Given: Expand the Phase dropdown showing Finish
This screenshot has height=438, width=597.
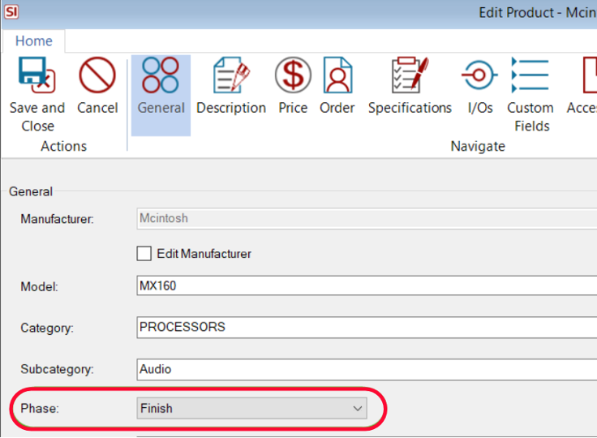Looking at the screenshot, I should coord(251,408).
